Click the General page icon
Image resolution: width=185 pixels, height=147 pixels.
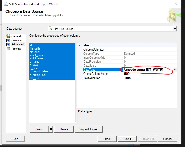(8, 36)
